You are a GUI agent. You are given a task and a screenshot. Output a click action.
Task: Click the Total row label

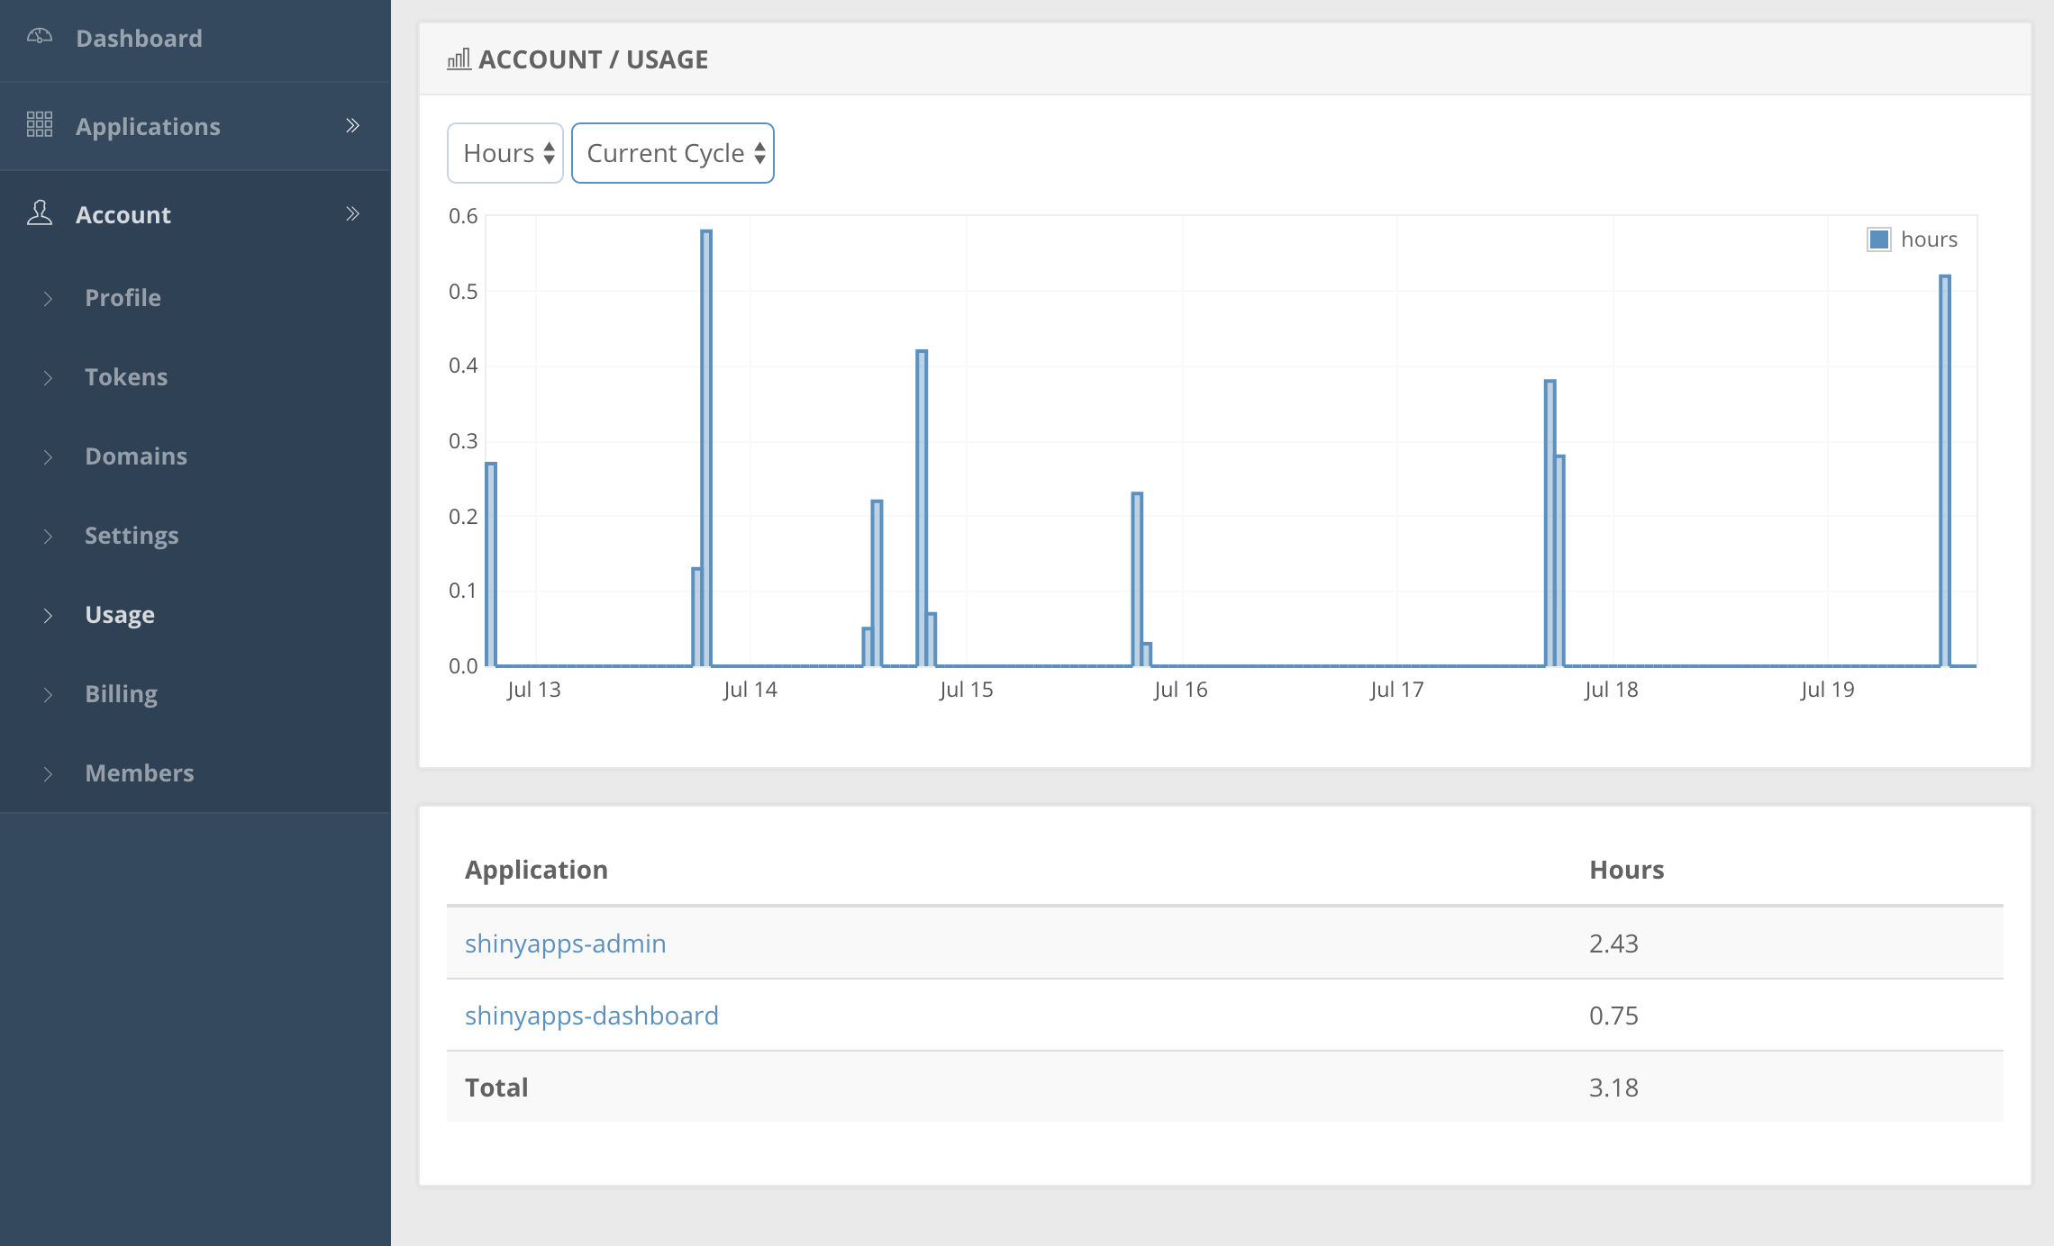pos(496,1088)
